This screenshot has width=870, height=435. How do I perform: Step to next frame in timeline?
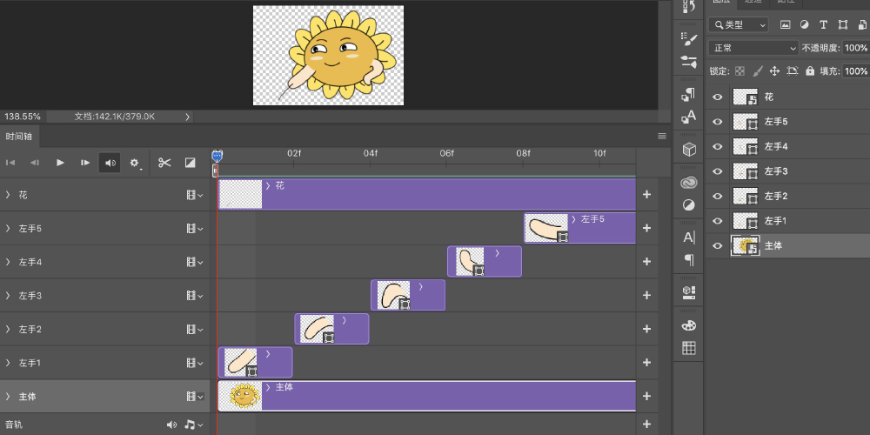point(85,163)
